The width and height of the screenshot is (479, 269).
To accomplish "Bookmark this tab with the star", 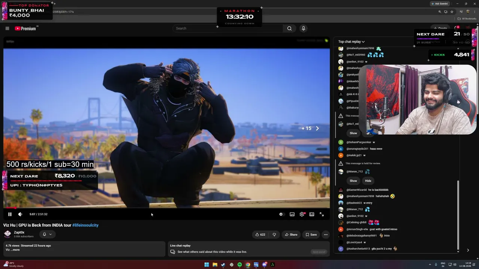I will (452, 12).
